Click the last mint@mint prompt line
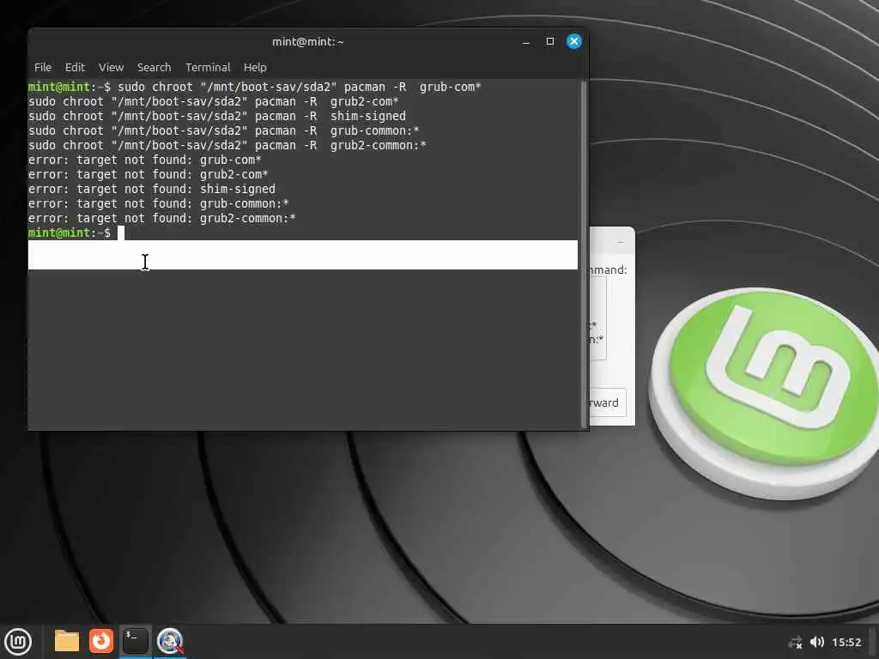879x659 pixels. (76, 233)
